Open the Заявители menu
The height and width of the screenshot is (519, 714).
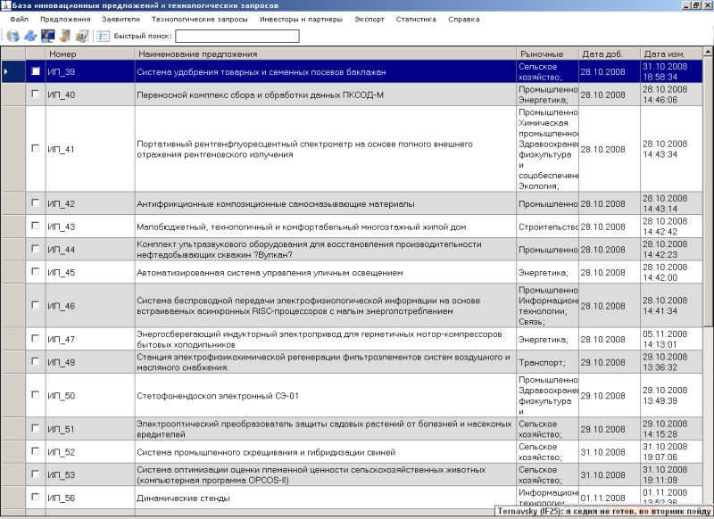120,19
